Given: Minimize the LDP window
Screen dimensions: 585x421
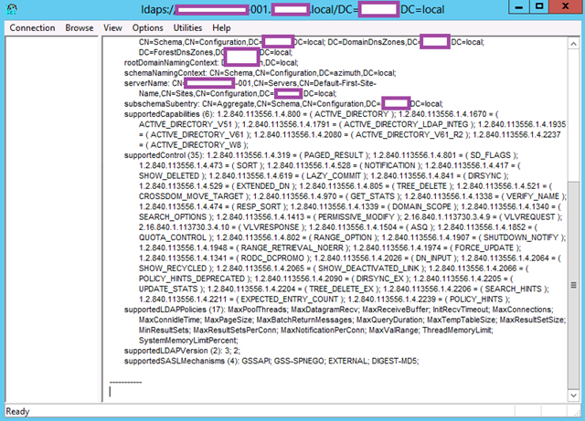Looking at the screenshot, I should (x=519, y=6).
